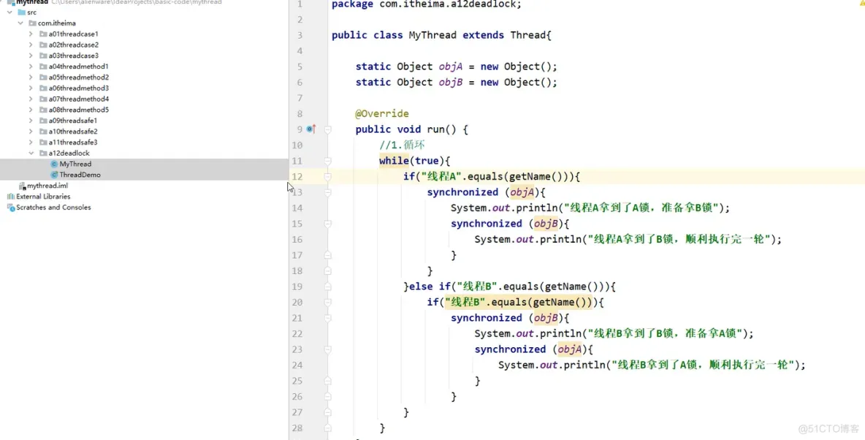Select a02threadcase2 package label
The width and height of the screenshot is (865, 440).
tap(73, 45)
